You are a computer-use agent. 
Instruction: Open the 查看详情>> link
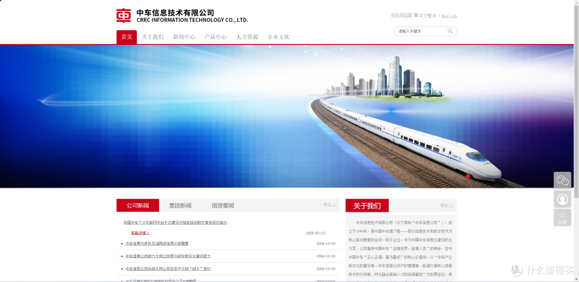140,233
